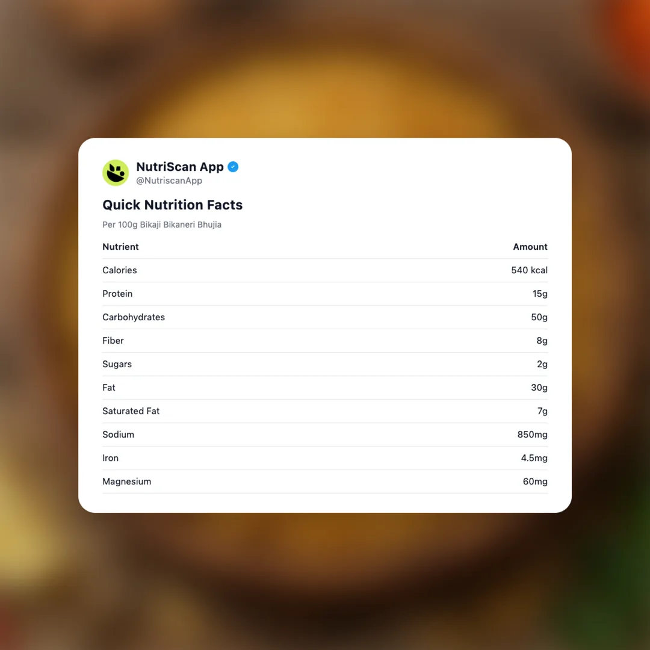Select the Calories row label
Image resolution: width=650 pixels, height=650 pixels.
point(120,270)
